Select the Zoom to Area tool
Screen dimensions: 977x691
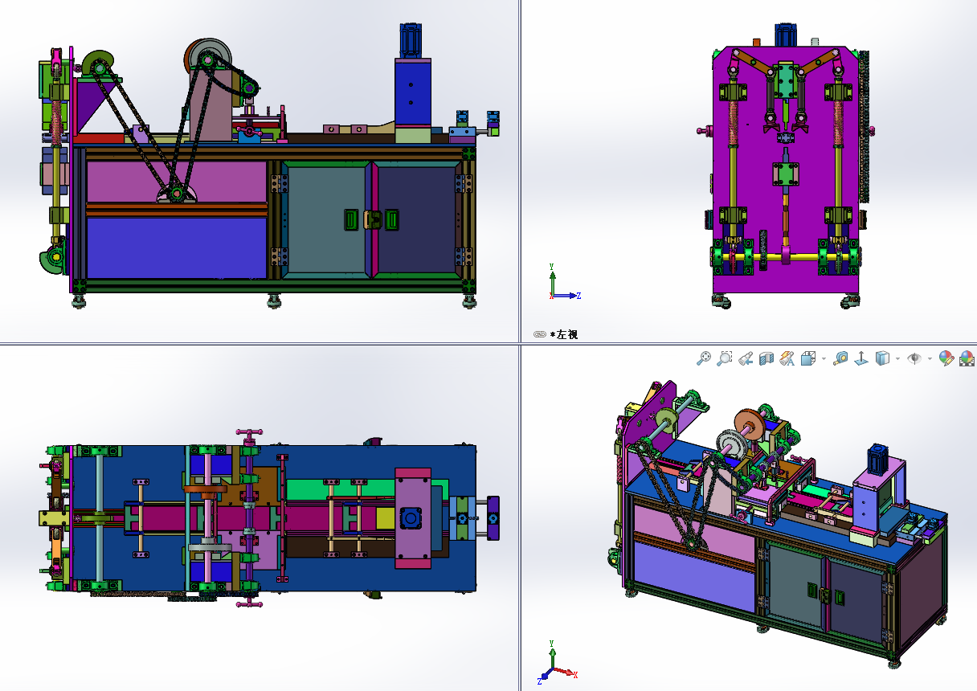pyautogui.click(x=725, y=358)
